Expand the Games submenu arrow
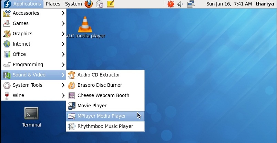Screen dimensions: 277x143 click(x=63, y=23)
